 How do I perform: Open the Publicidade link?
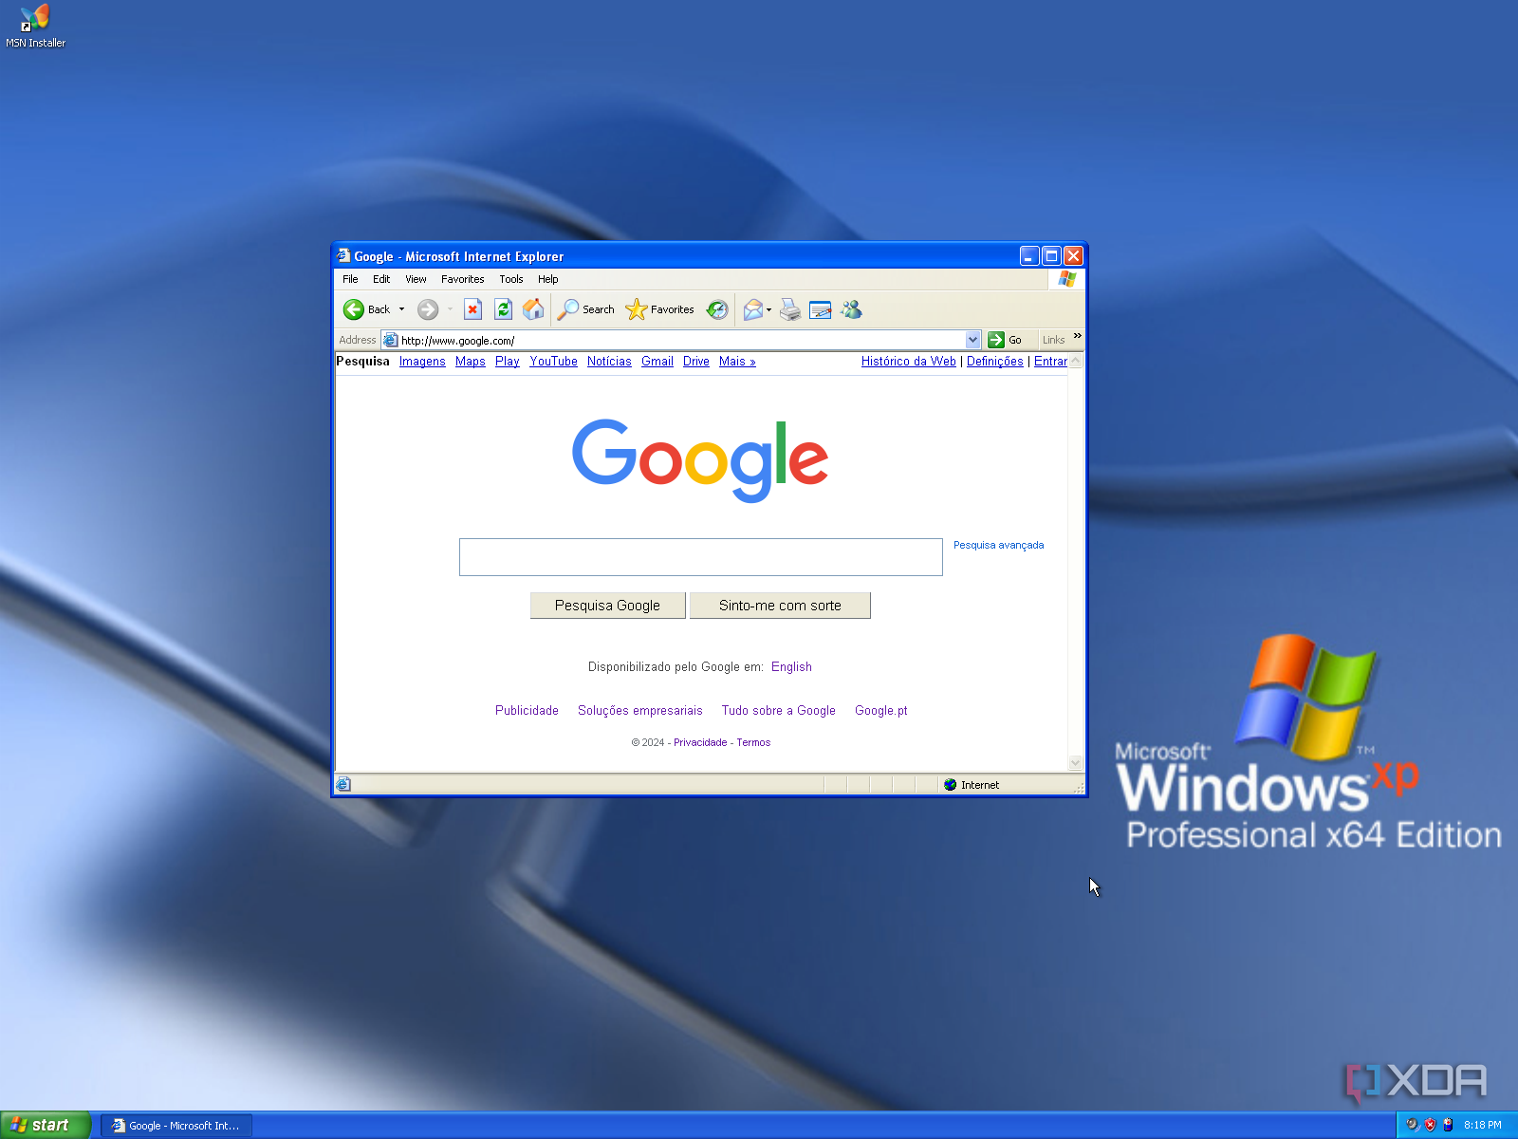(x=527, y=711)
